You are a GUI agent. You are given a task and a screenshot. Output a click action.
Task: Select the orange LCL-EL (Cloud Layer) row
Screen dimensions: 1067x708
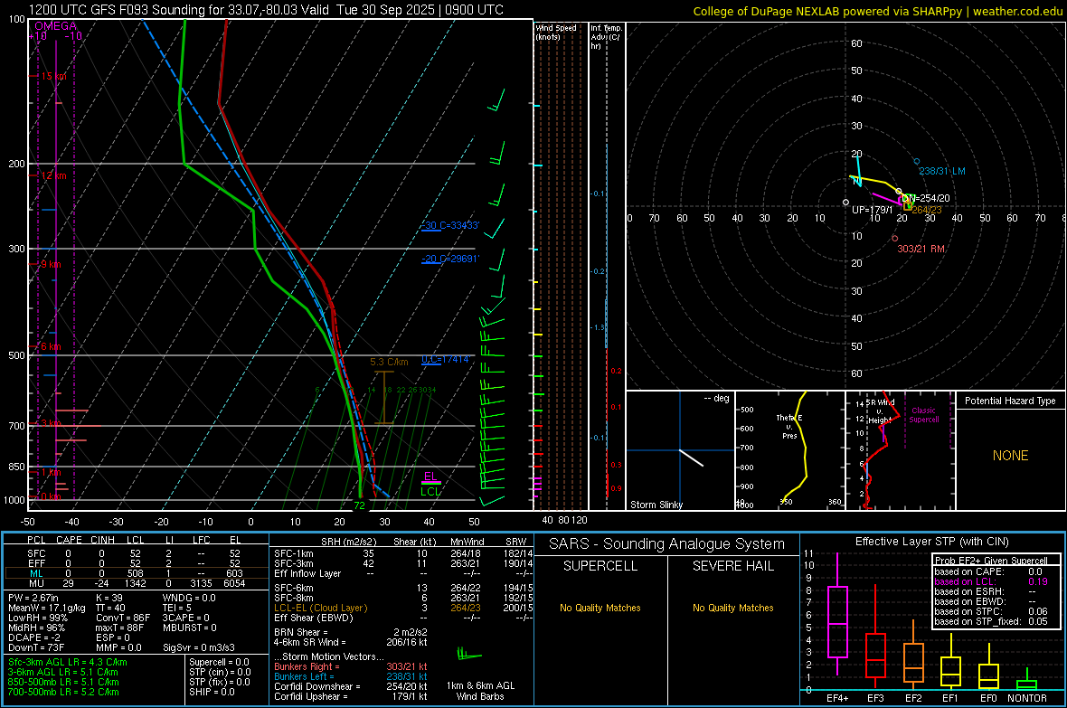(x=403, y=608)
